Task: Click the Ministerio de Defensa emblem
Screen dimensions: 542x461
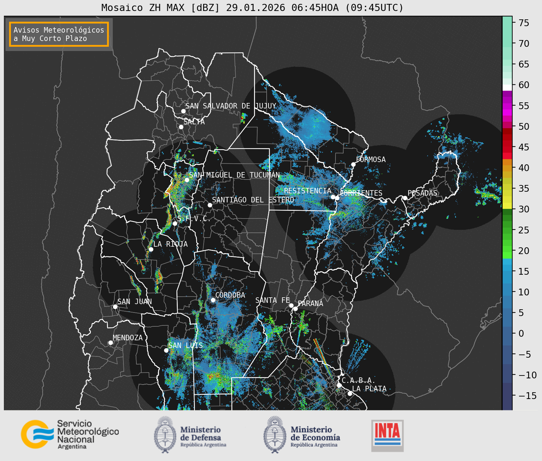Action: coord(165,435)
